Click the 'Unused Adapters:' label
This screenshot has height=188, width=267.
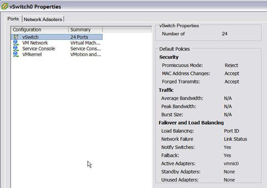[180, 180]
